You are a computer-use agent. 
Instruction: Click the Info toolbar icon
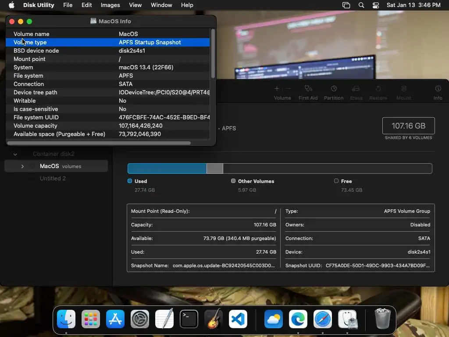[438, 89]
